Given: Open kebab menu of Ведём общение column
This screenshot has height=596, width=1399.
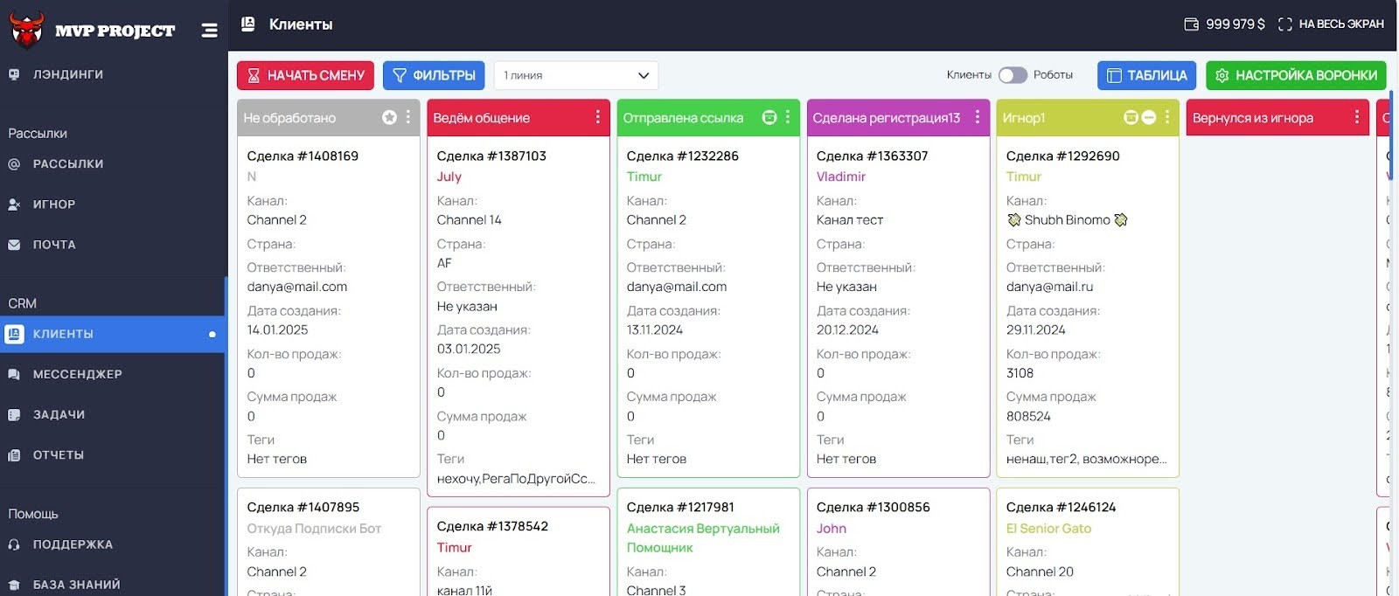Looking at the screenshot, I should [598, 117].
